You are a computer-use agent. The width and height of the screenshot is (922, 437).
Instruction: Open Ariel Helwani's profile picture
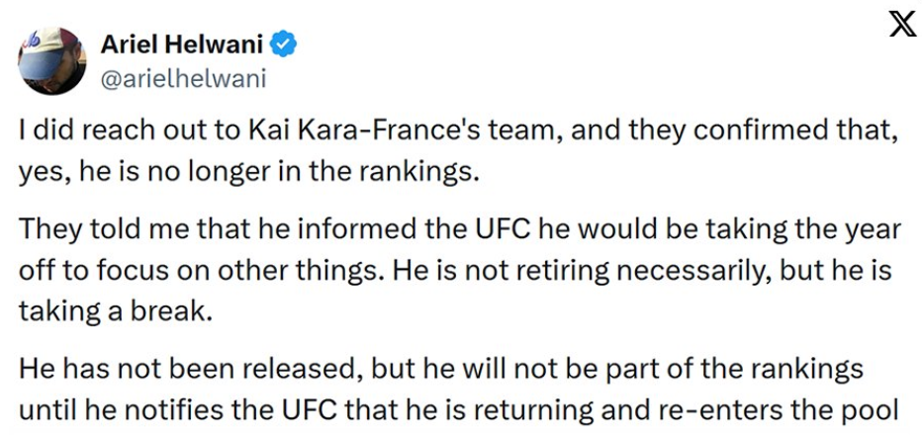[x=52, y=61]
